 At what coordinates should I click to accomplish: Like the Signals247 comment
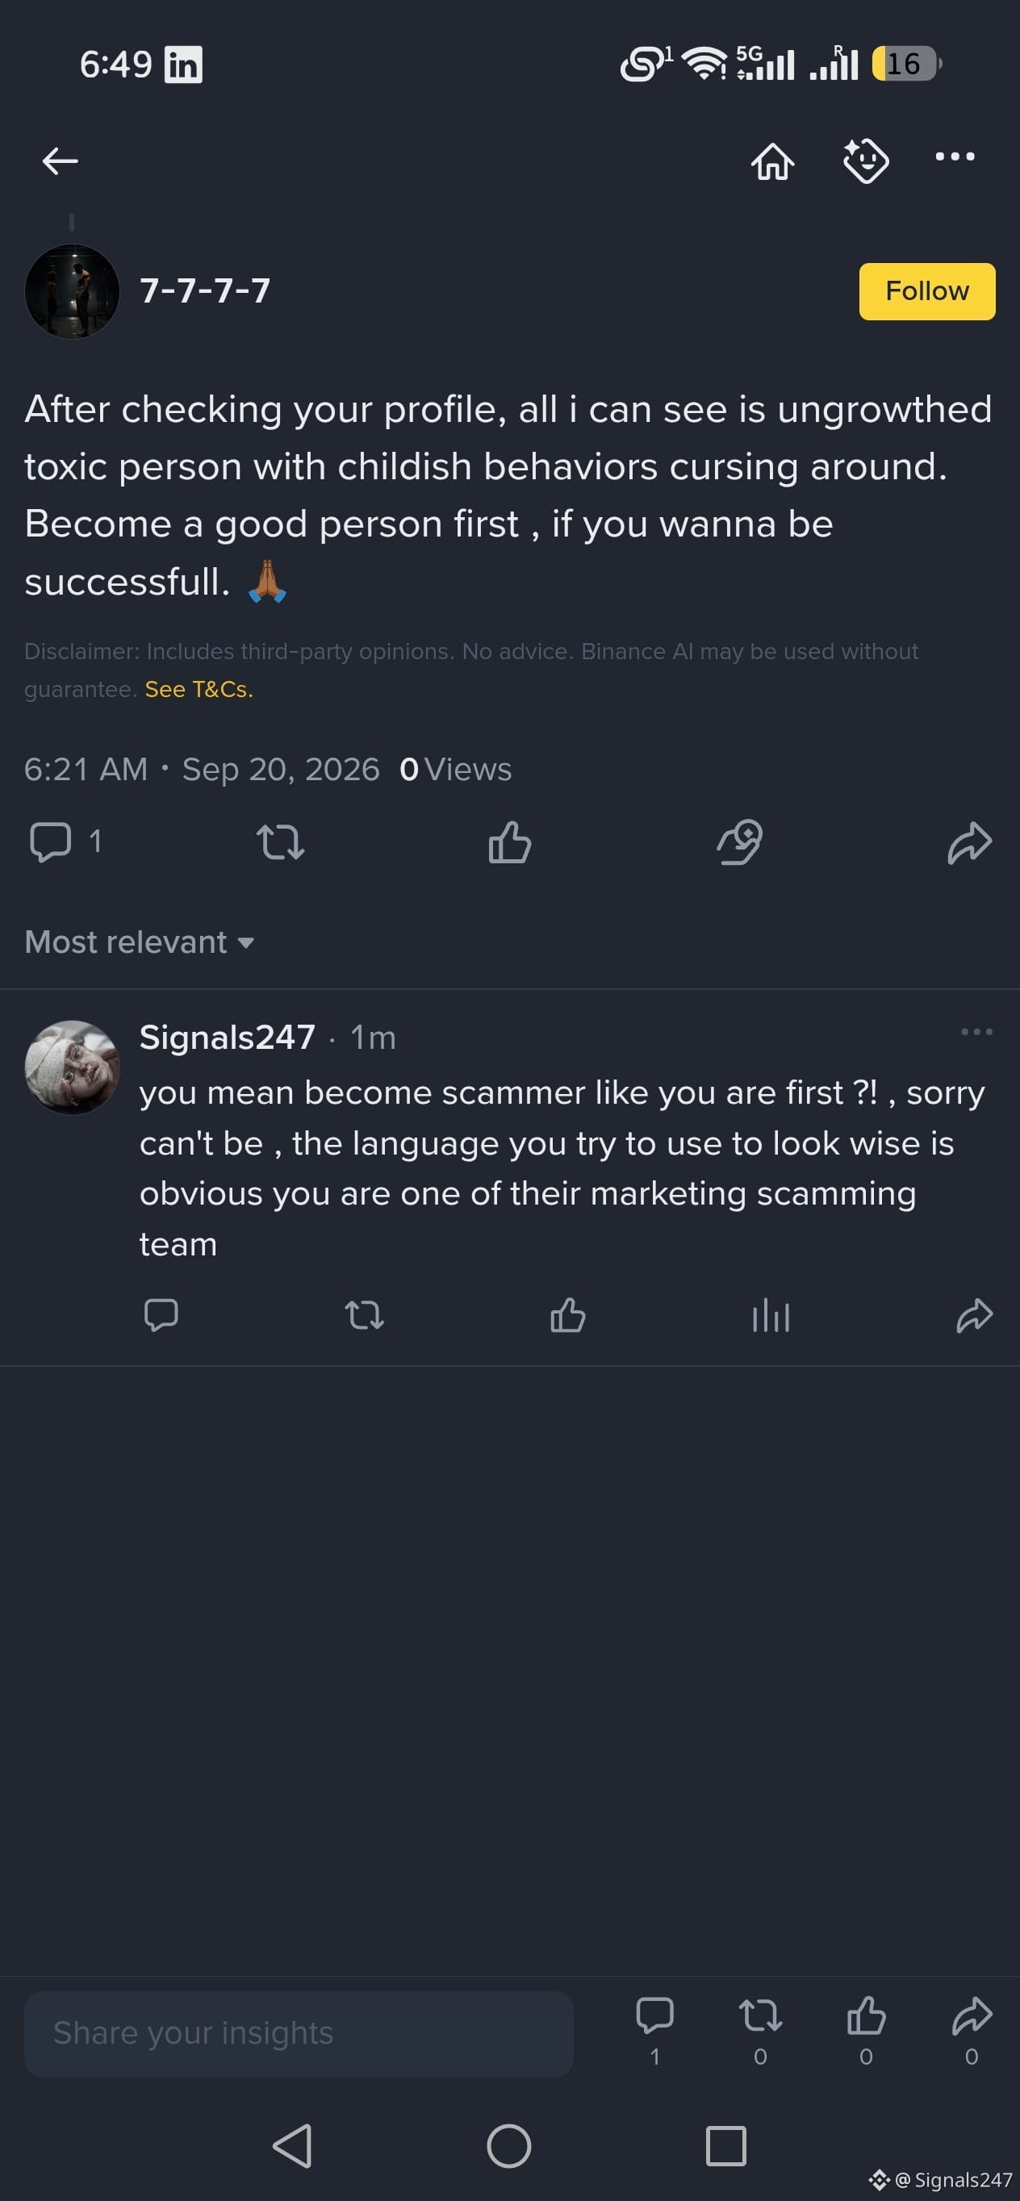pyautogui.click(x=567, y=1315)
